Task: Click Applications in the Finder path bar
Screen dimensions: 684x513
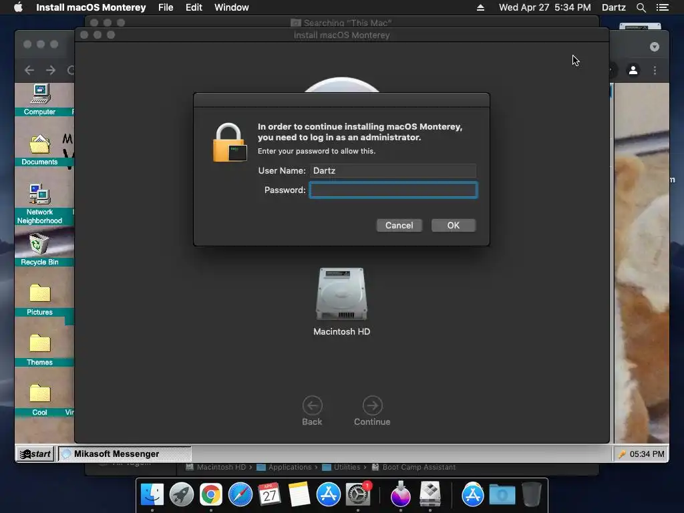Action: pos(290,467)
